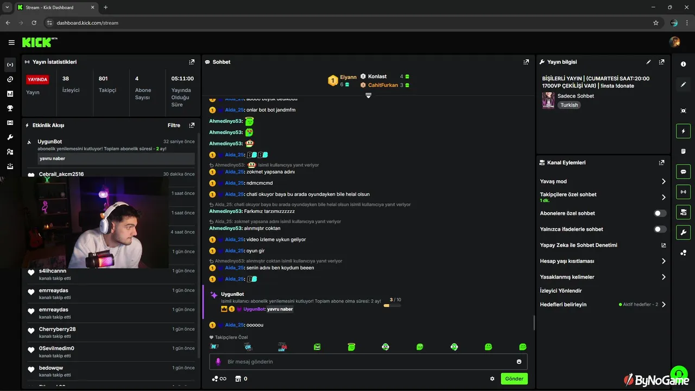695x391 pixels.
Task: Click the Turkish language tag
Action: (x=569, y=105)
